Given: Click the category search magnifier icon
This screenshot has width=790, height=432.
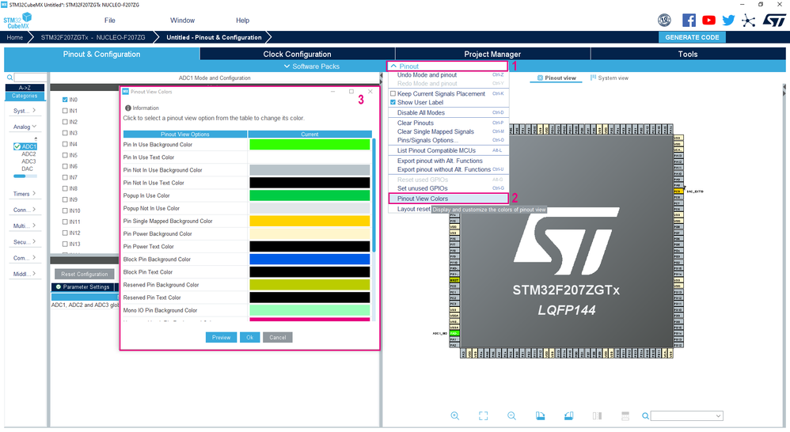Looking at the screenshot, I should click(9, 78).
